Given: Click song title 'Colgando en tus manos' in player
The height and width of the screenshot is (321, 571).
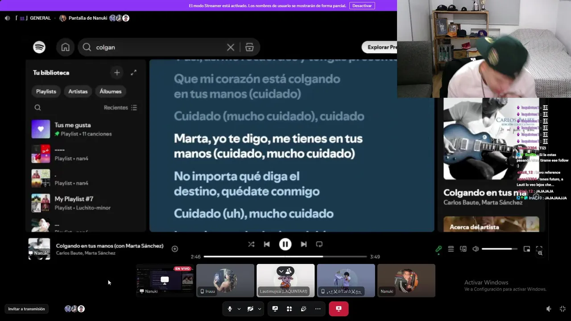Looking at the screenshot, I should (x=110, y=246).
